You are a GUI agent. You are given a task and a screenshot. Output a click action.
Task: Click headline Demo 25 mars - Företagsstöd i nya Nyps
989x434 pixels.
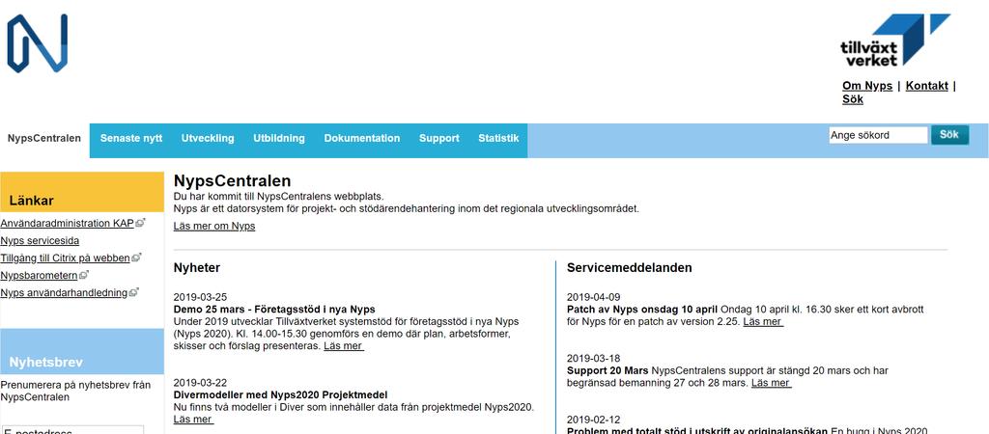[274, 310]
